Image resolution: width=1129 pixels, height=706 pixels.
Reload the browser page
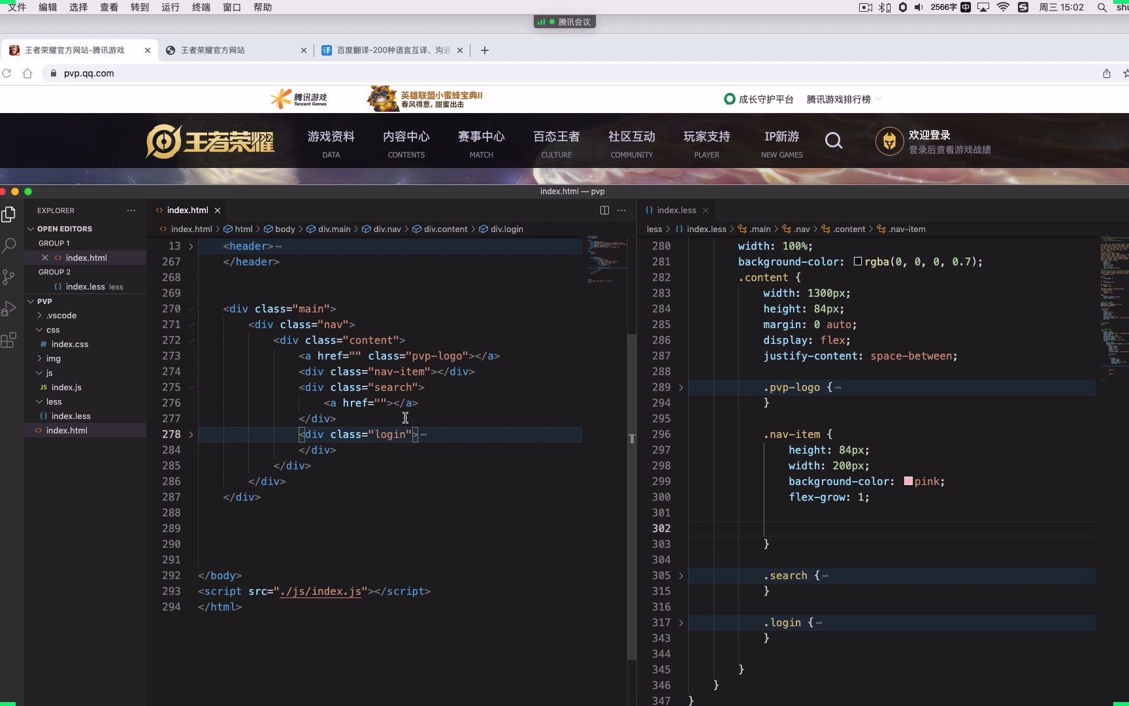[x=7, y=73]
